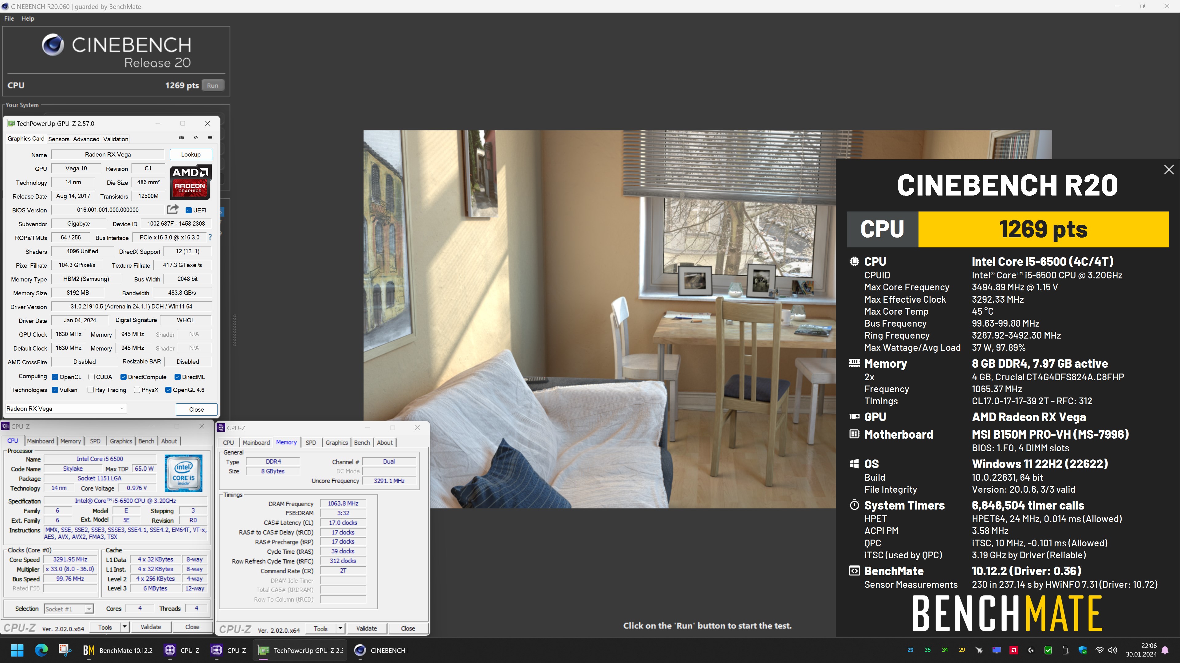Switch to GPU-Z Advanced tab
The image size is (1180, 663).
86,139
